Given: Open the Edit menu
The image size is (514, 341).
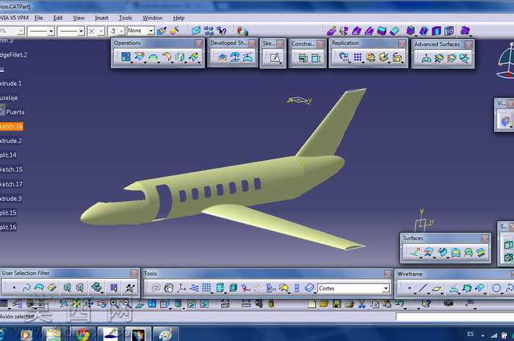Looking at the screenshot, I should click(x=58, y=18).
